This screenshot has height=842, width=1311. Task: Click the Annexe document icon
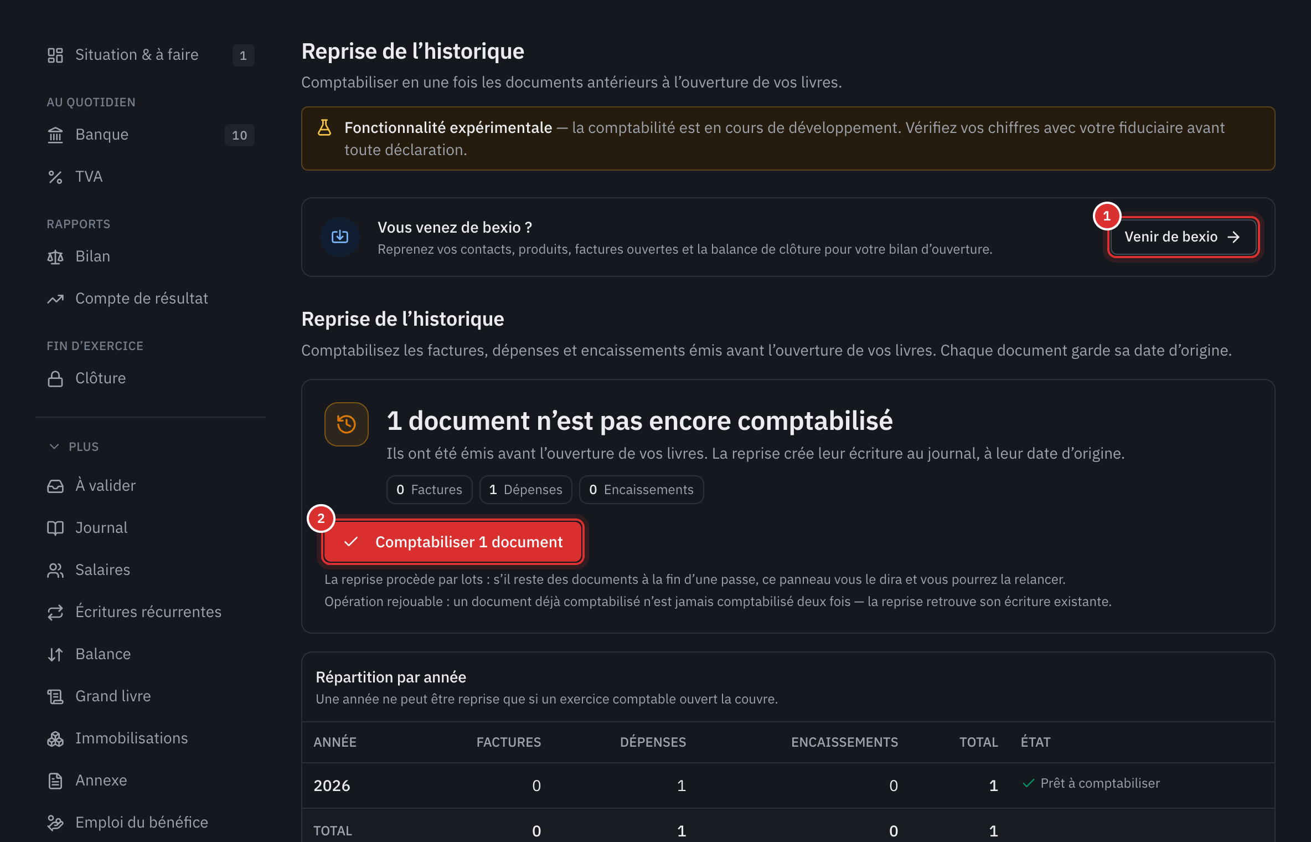[55, 781]
